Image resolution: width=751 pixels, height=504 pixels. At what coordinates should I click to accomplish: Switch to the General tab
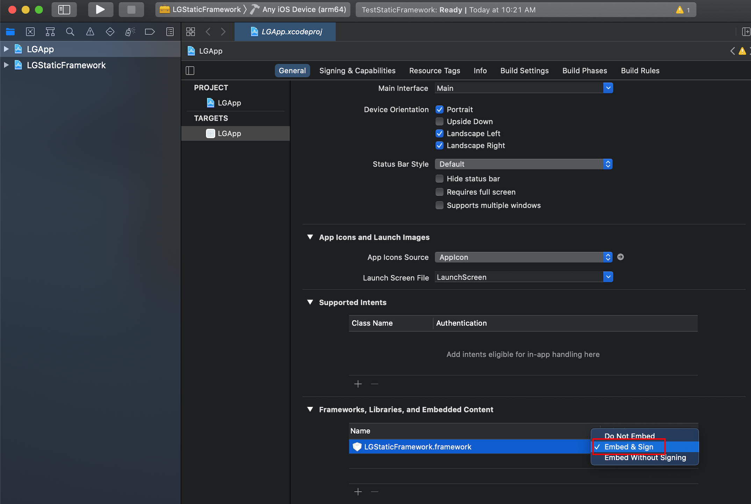(x=292, y=71)
